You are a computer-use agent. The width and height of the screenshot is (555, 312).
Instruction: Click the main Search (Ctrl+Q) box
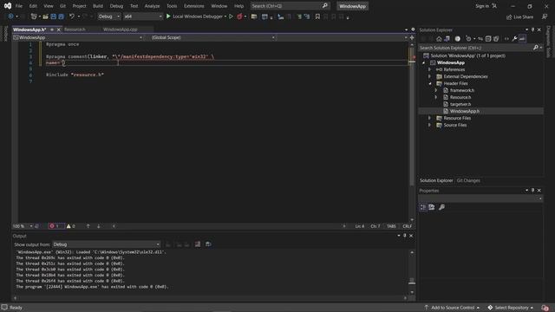290,6
